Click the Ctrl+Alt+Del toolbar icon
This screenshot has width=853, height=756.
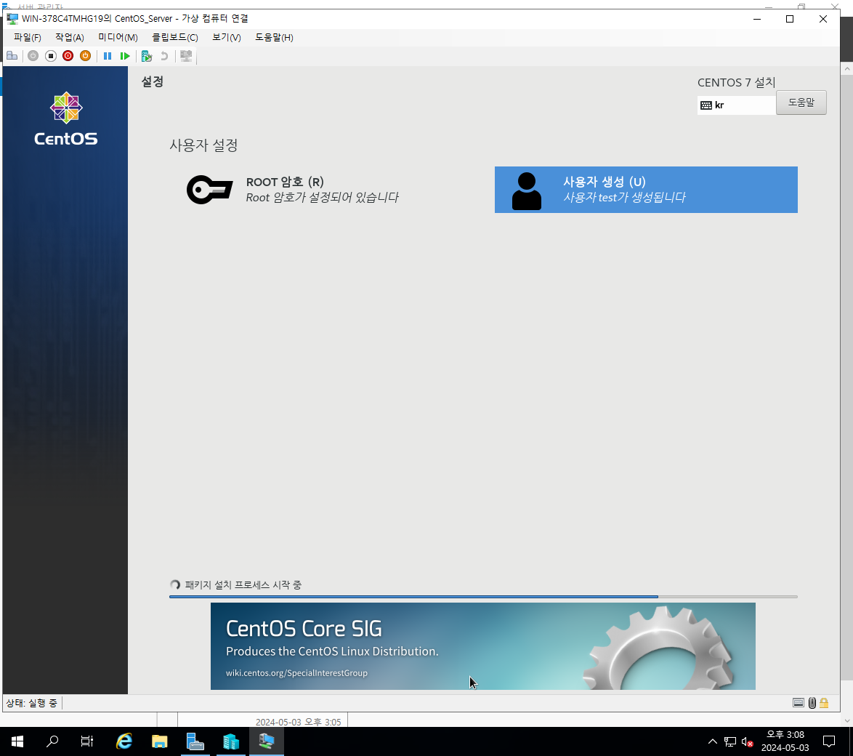point(12,56)
